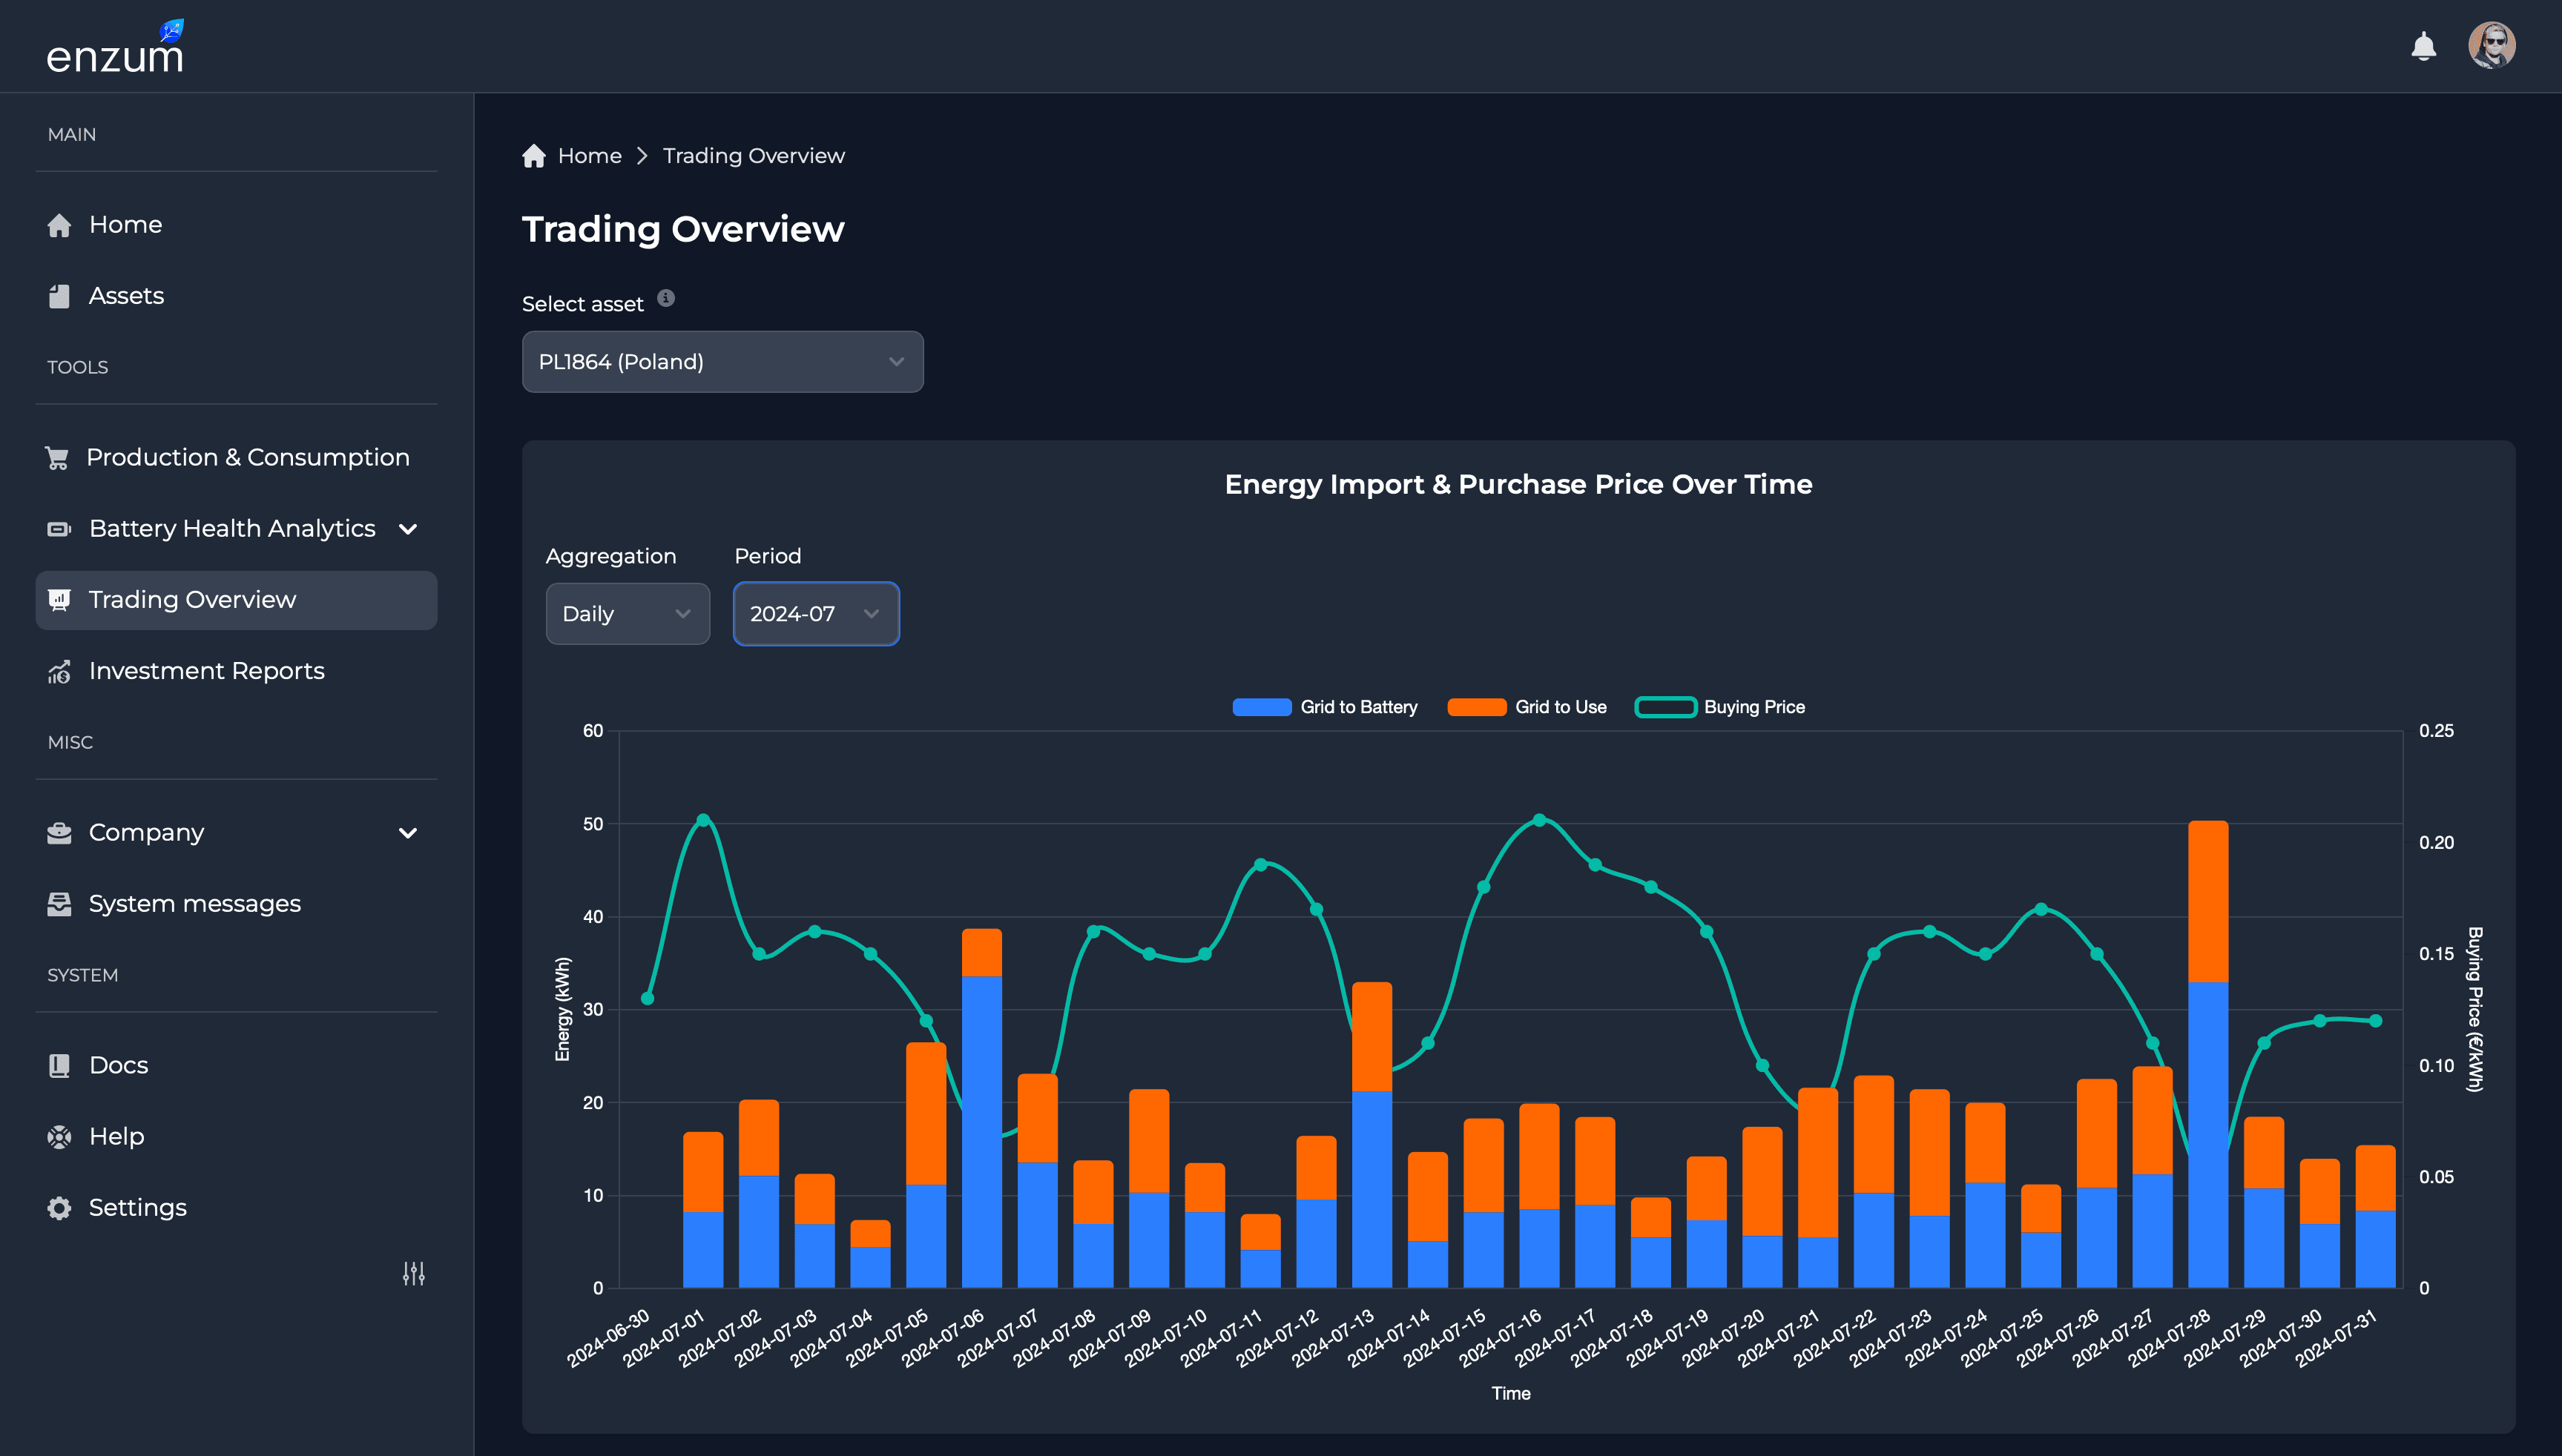This screenshot has height=1456, width=2562.
Task: Collapse the Company section
Action: point(407,832)
